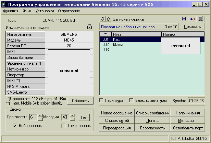Click the Новое сообщение button
The height and width of the screenshot is (143, 211).
pos(117,113)
